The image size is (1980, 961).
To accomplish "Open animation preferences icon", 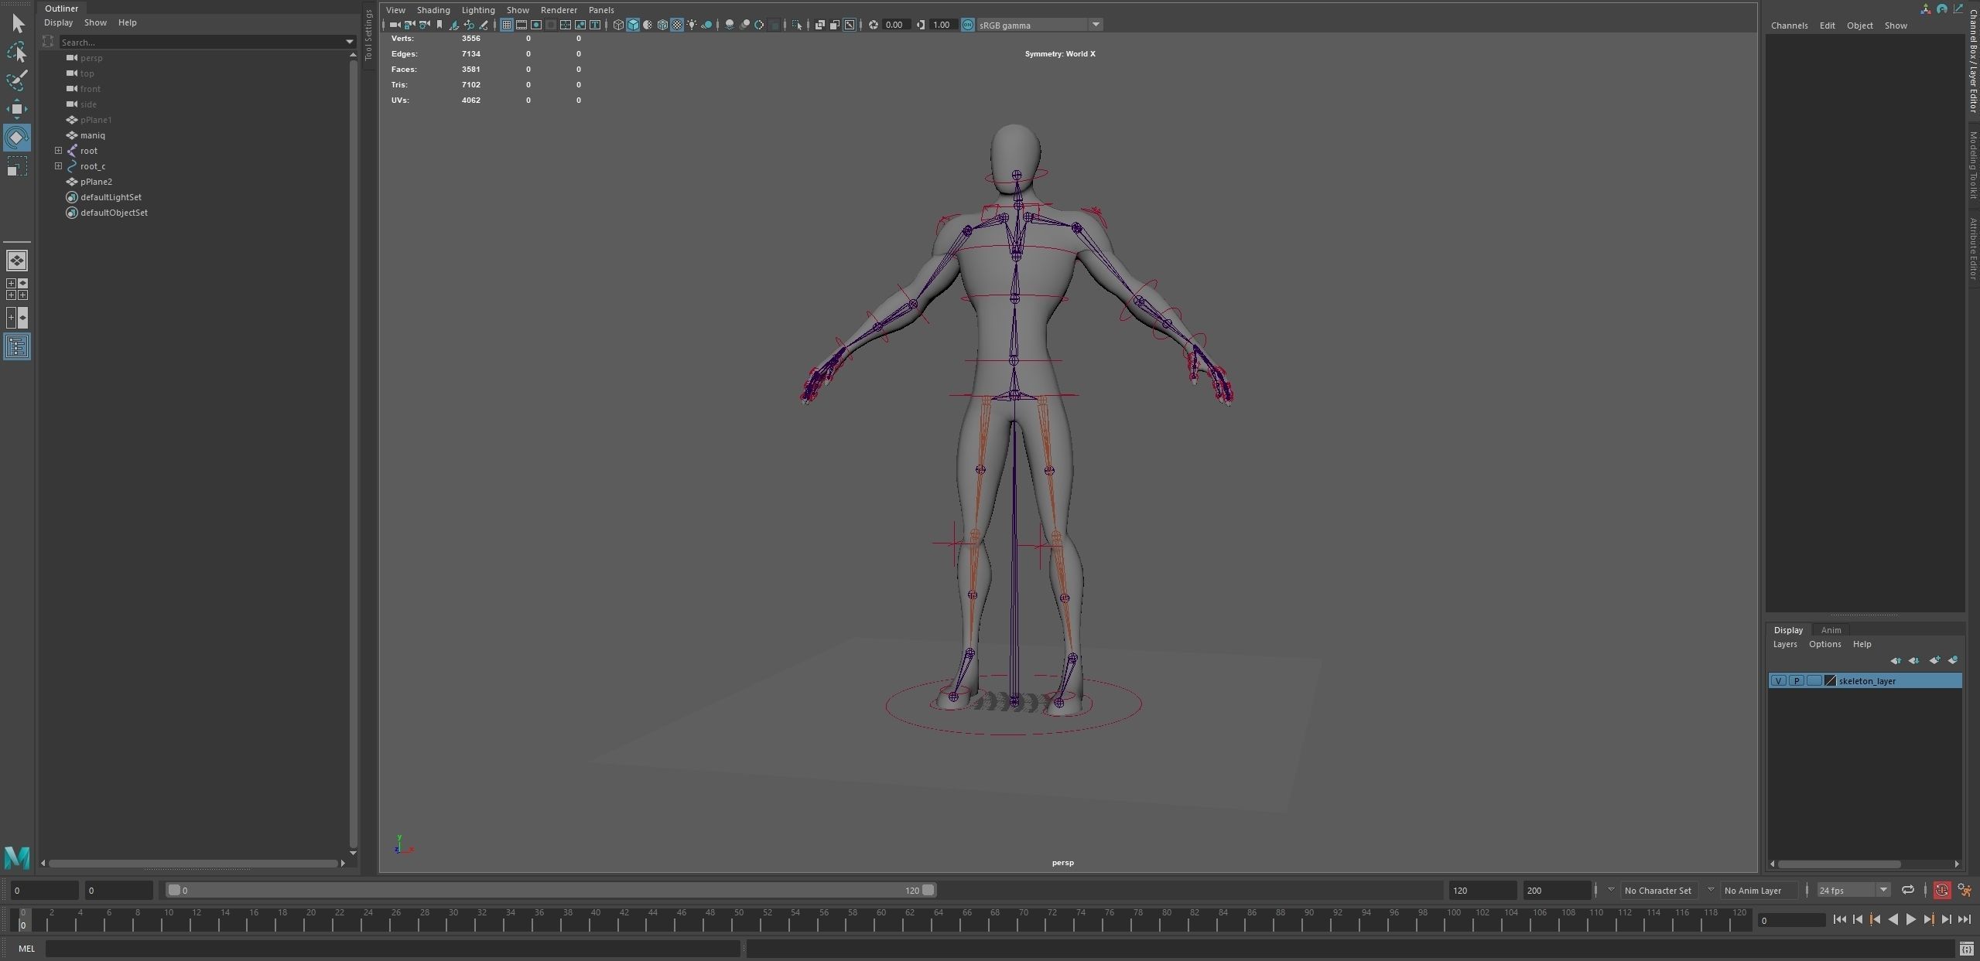I will [1965, 890].
